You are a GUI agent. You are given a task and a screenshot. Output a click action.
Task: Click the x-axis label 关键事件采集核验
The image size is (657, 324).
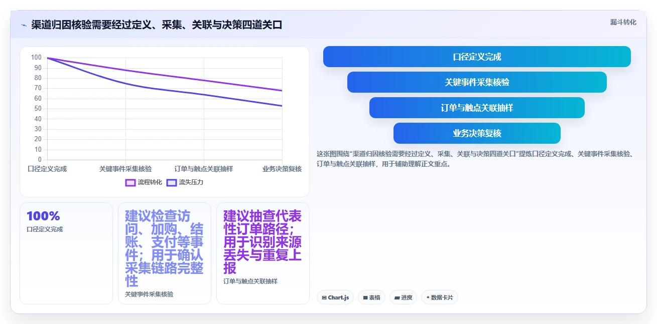pyautogui.click(x=125, y=169)
